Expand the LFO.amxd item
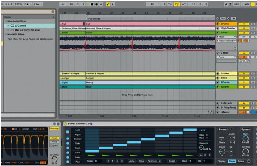The width and height of the screenshot is (257, 166). tap(8, 26)
